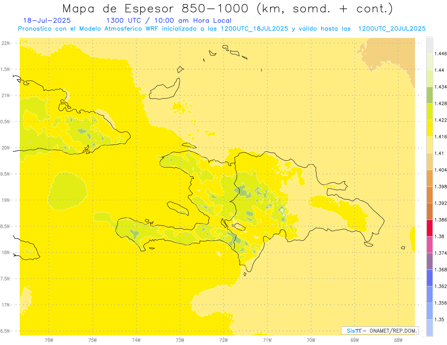
Task: Click the tan swatch between 1.404 and 1.41
Action: [x=429, y=161]
